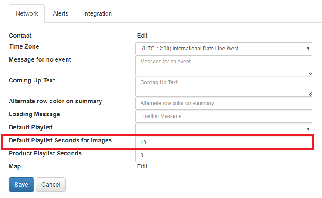Open the Integration tab

97,13
